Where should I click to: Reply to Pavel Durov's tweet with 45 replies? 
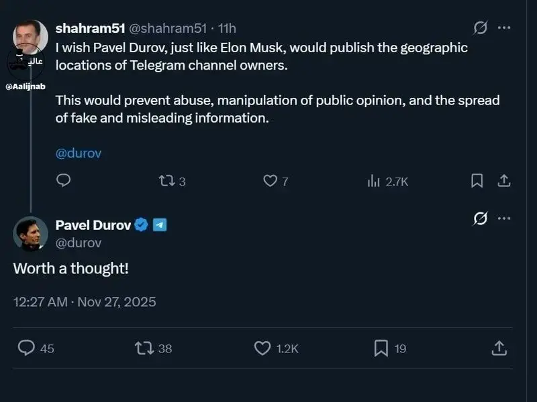coord(26,348)
